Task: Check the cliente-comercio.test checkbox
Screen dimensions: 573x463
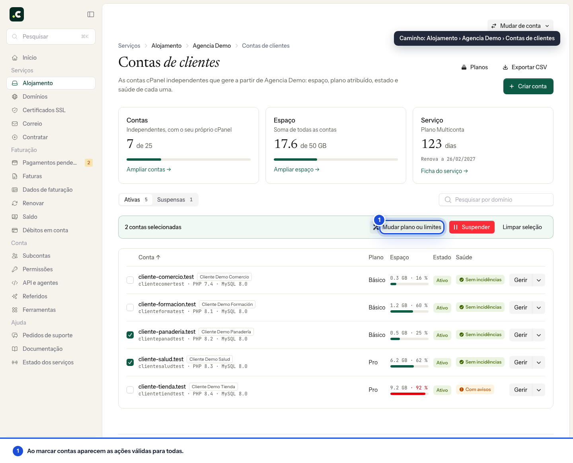Action: tap(130, 280)
